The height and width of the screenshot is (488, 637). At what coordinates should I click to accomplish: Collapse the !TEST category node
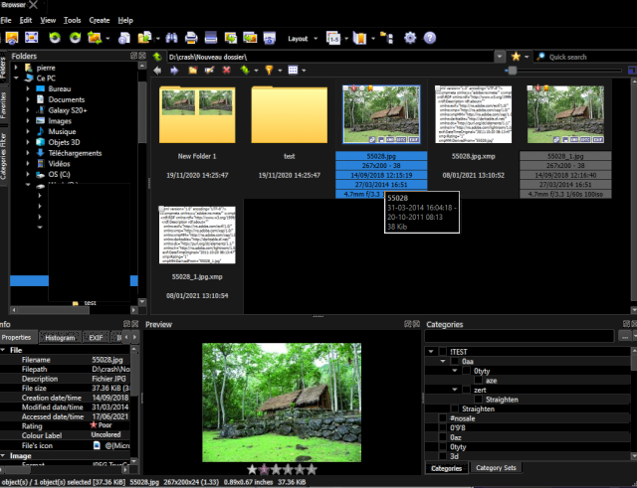431,352
